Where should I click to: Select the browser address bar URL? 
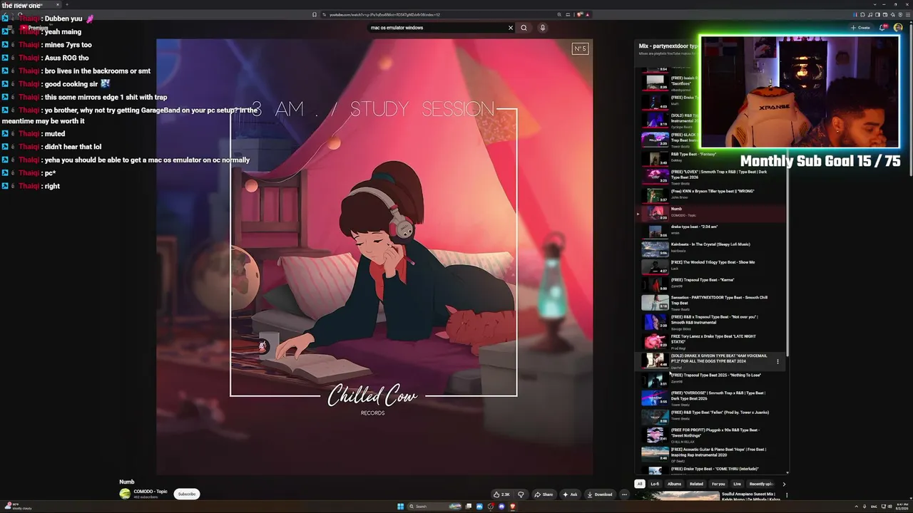click(385, 14)
